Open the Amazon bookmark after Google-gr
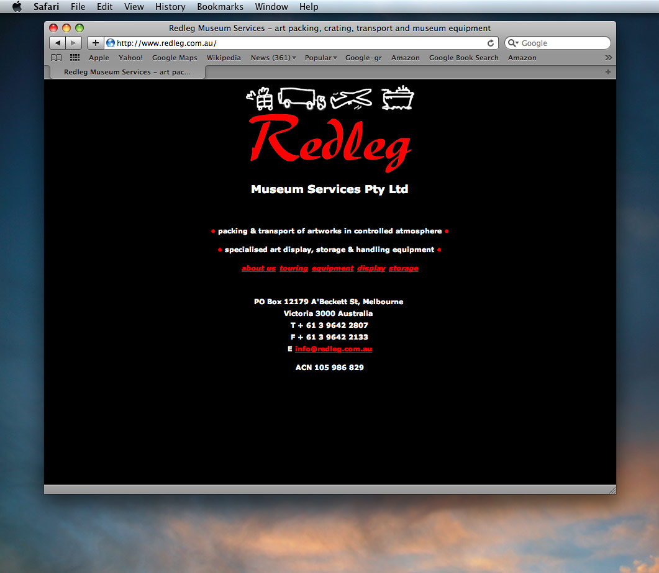This screenshot has height=573, width=659. [405, 58]
